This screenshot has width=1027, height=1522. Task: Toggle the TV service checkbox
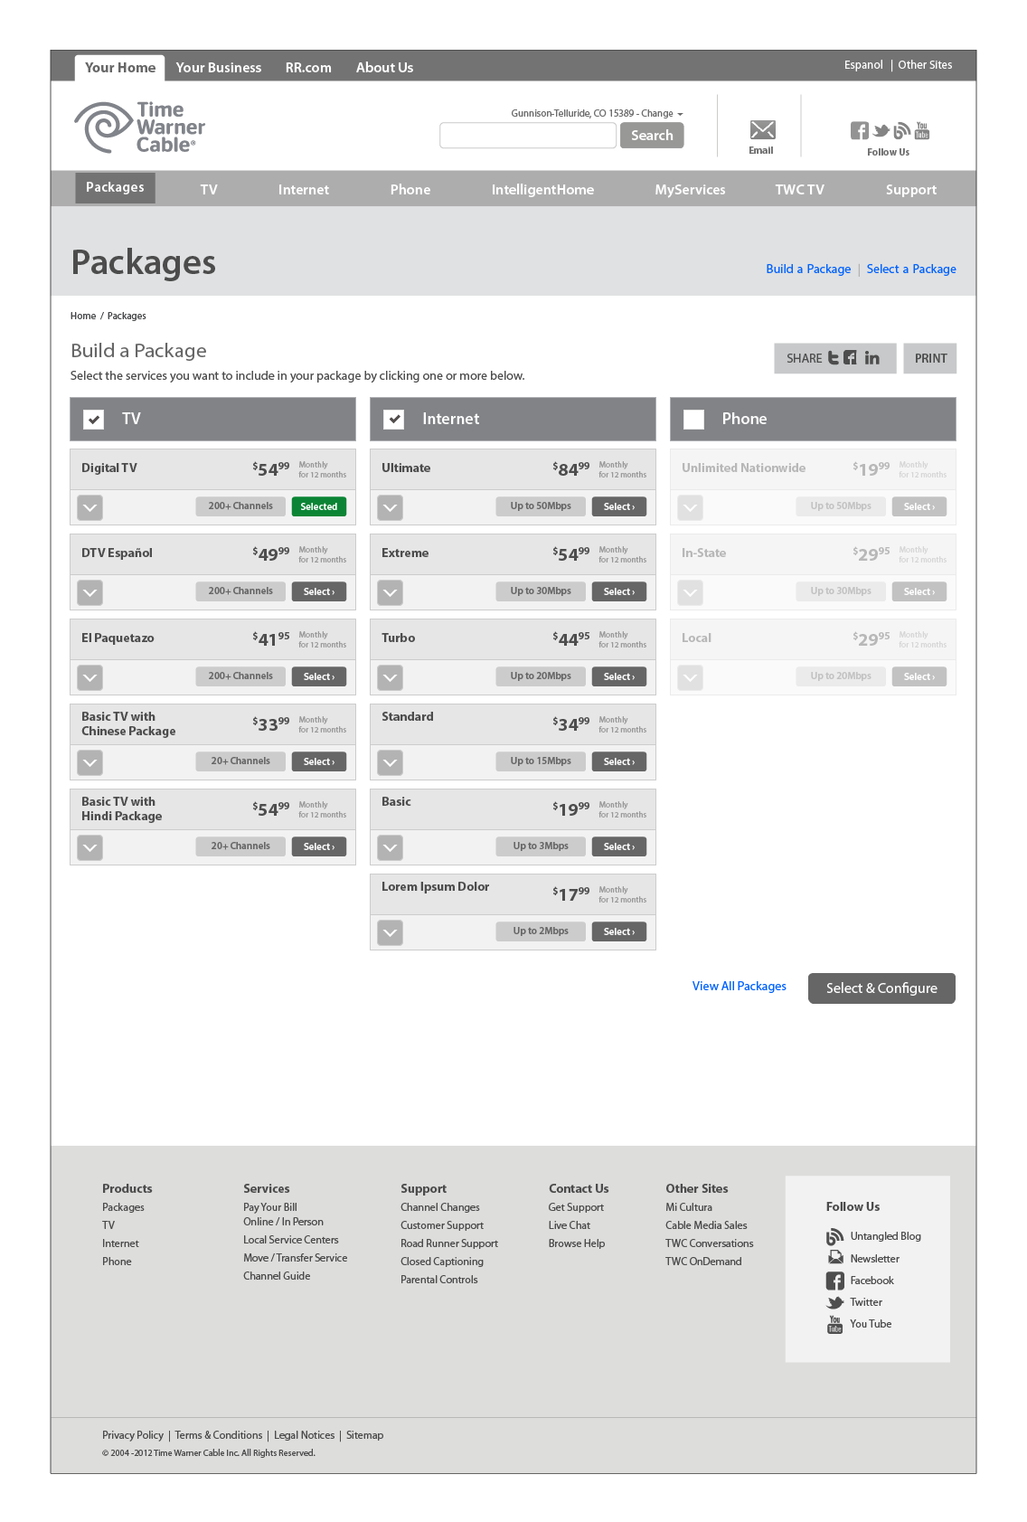pyautogui.click(x=93, y=419)
